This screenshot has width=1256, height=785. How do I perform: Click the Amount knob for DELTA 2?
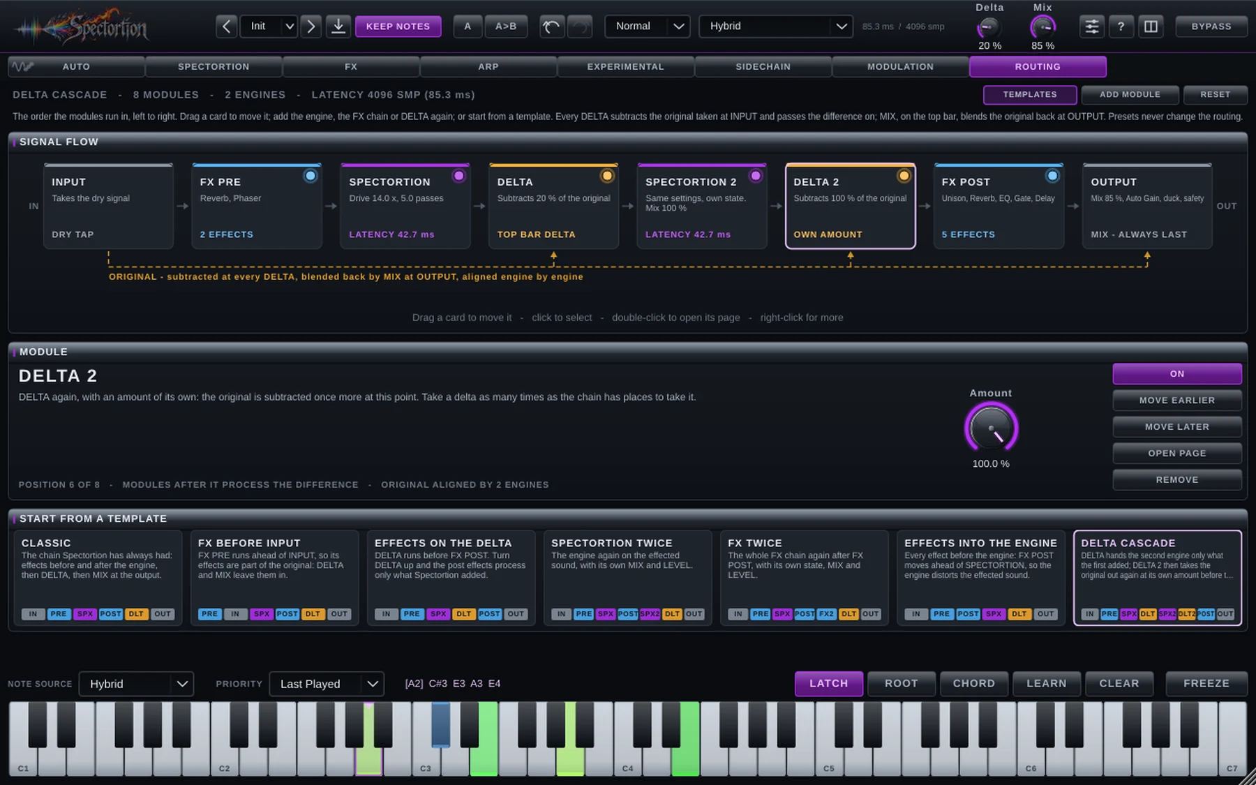tap(991, 428)
